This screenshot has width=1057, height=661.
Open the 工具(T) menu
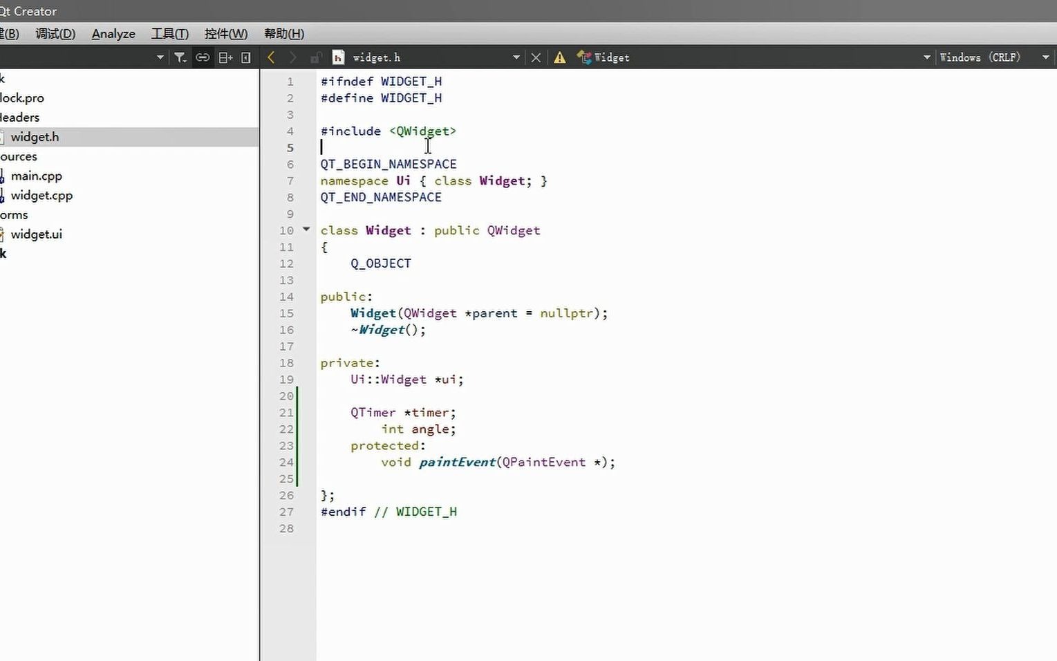coord(169,34)
